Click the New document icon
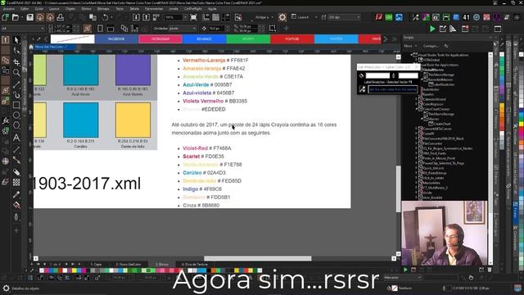 click(6, 17)
